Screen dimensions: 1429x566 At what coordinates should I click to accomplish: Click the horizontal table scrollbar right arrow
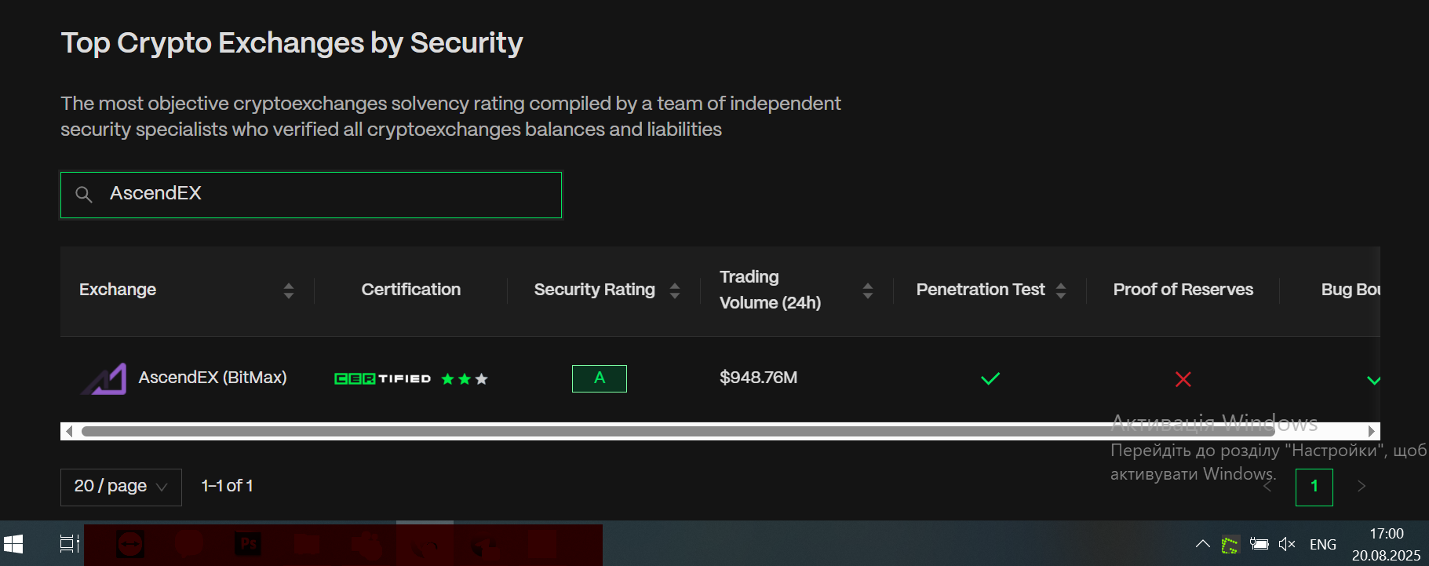(x=1372, y=431)
